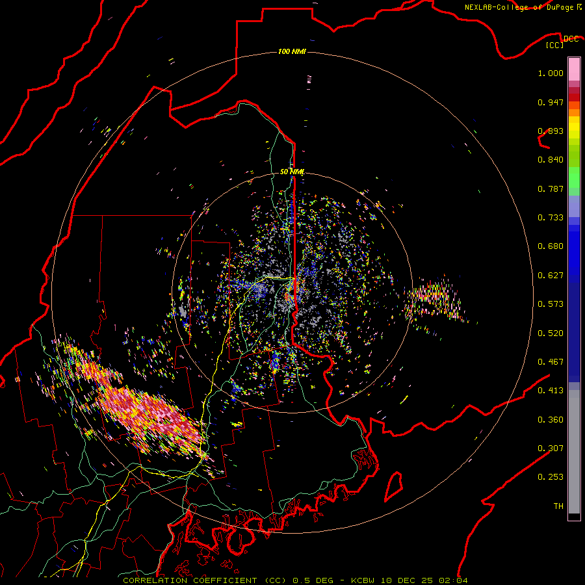Select the 0.573 scale label
The height and width of the screenshot is (585, 585).
click(551, 304)
